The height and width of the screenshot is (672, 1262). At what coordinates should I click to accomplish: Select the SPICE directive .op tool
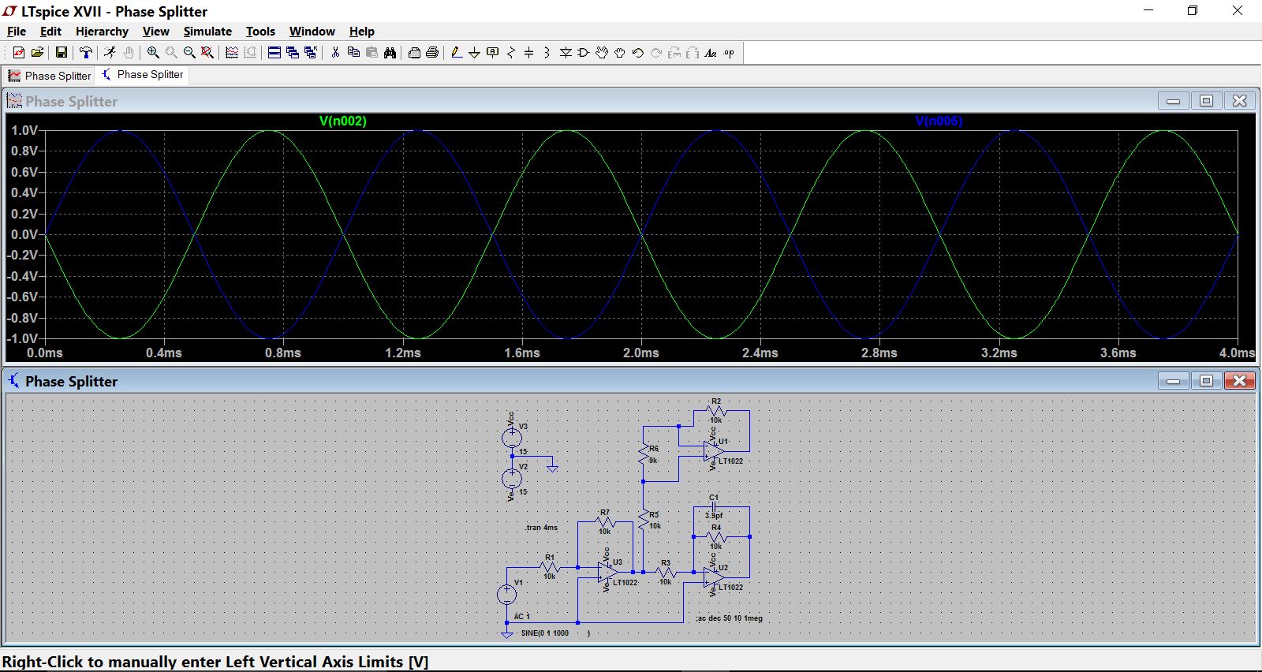click(729, 53)
